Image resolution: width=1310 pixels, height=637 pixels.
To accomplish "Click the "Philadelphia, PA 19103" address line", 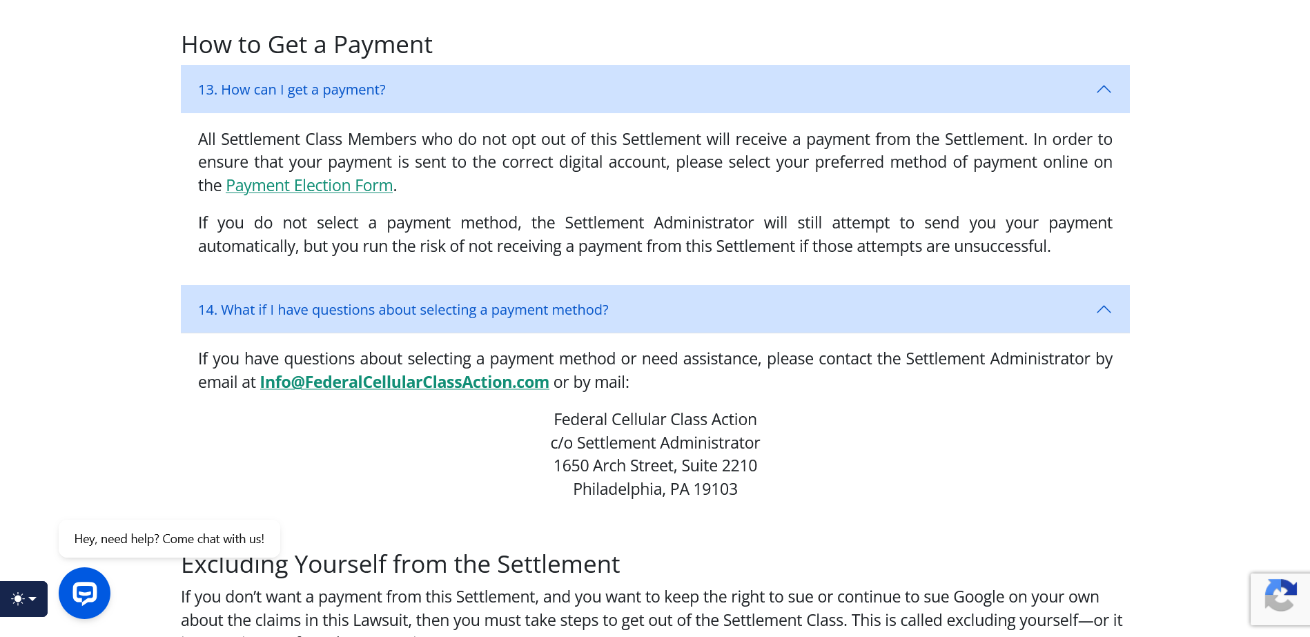I will (655, 489).
